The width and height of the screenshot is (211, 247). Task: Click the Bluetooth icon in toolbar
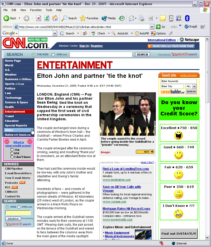(187, 18)
